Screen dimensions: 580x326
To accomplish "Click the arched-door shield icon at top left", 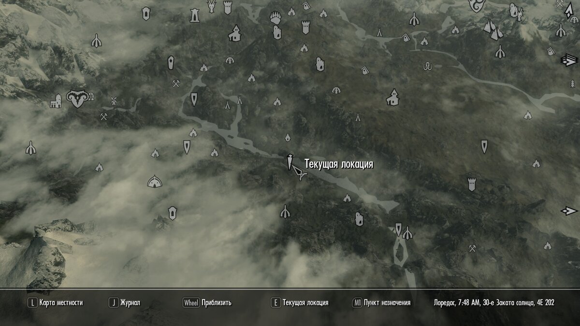I will 145,14.
